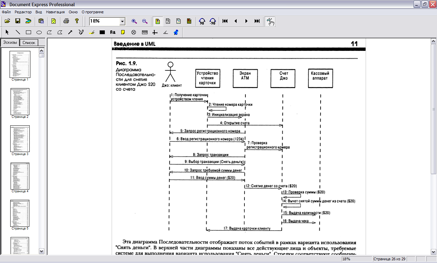
Task: Rotate the page by 90 degrees
Action: [x=202, y=21]
